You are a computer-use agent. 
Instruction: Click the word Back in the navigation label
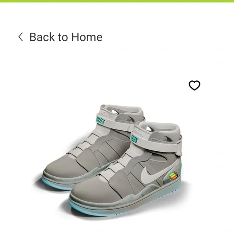click(42, 37)
